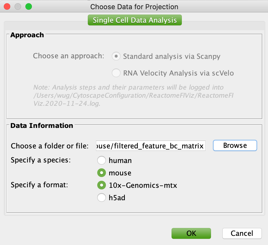Viewport: 268px width, 245px height.
Task: Close the dialog with the red button
Action: coord(7,7)
